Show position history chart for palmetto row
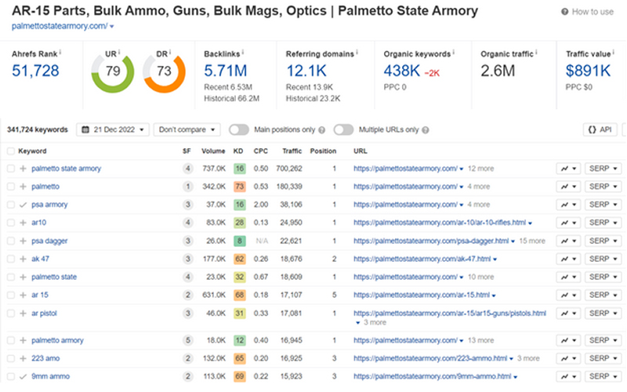 (x=568, y=187)
